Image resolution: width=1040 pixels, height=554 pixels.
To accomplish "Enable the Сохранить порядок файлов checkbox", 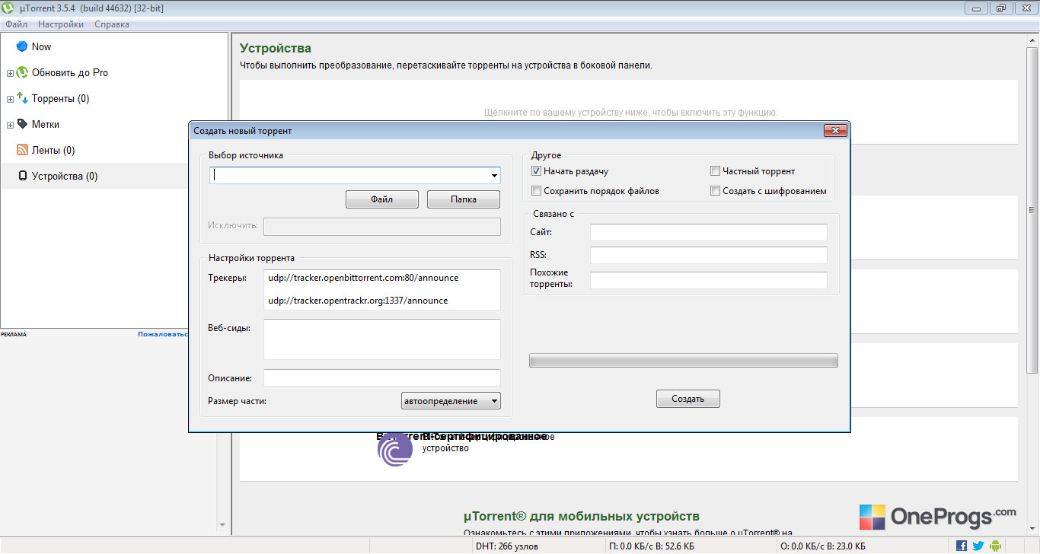I will coord(536,191).
